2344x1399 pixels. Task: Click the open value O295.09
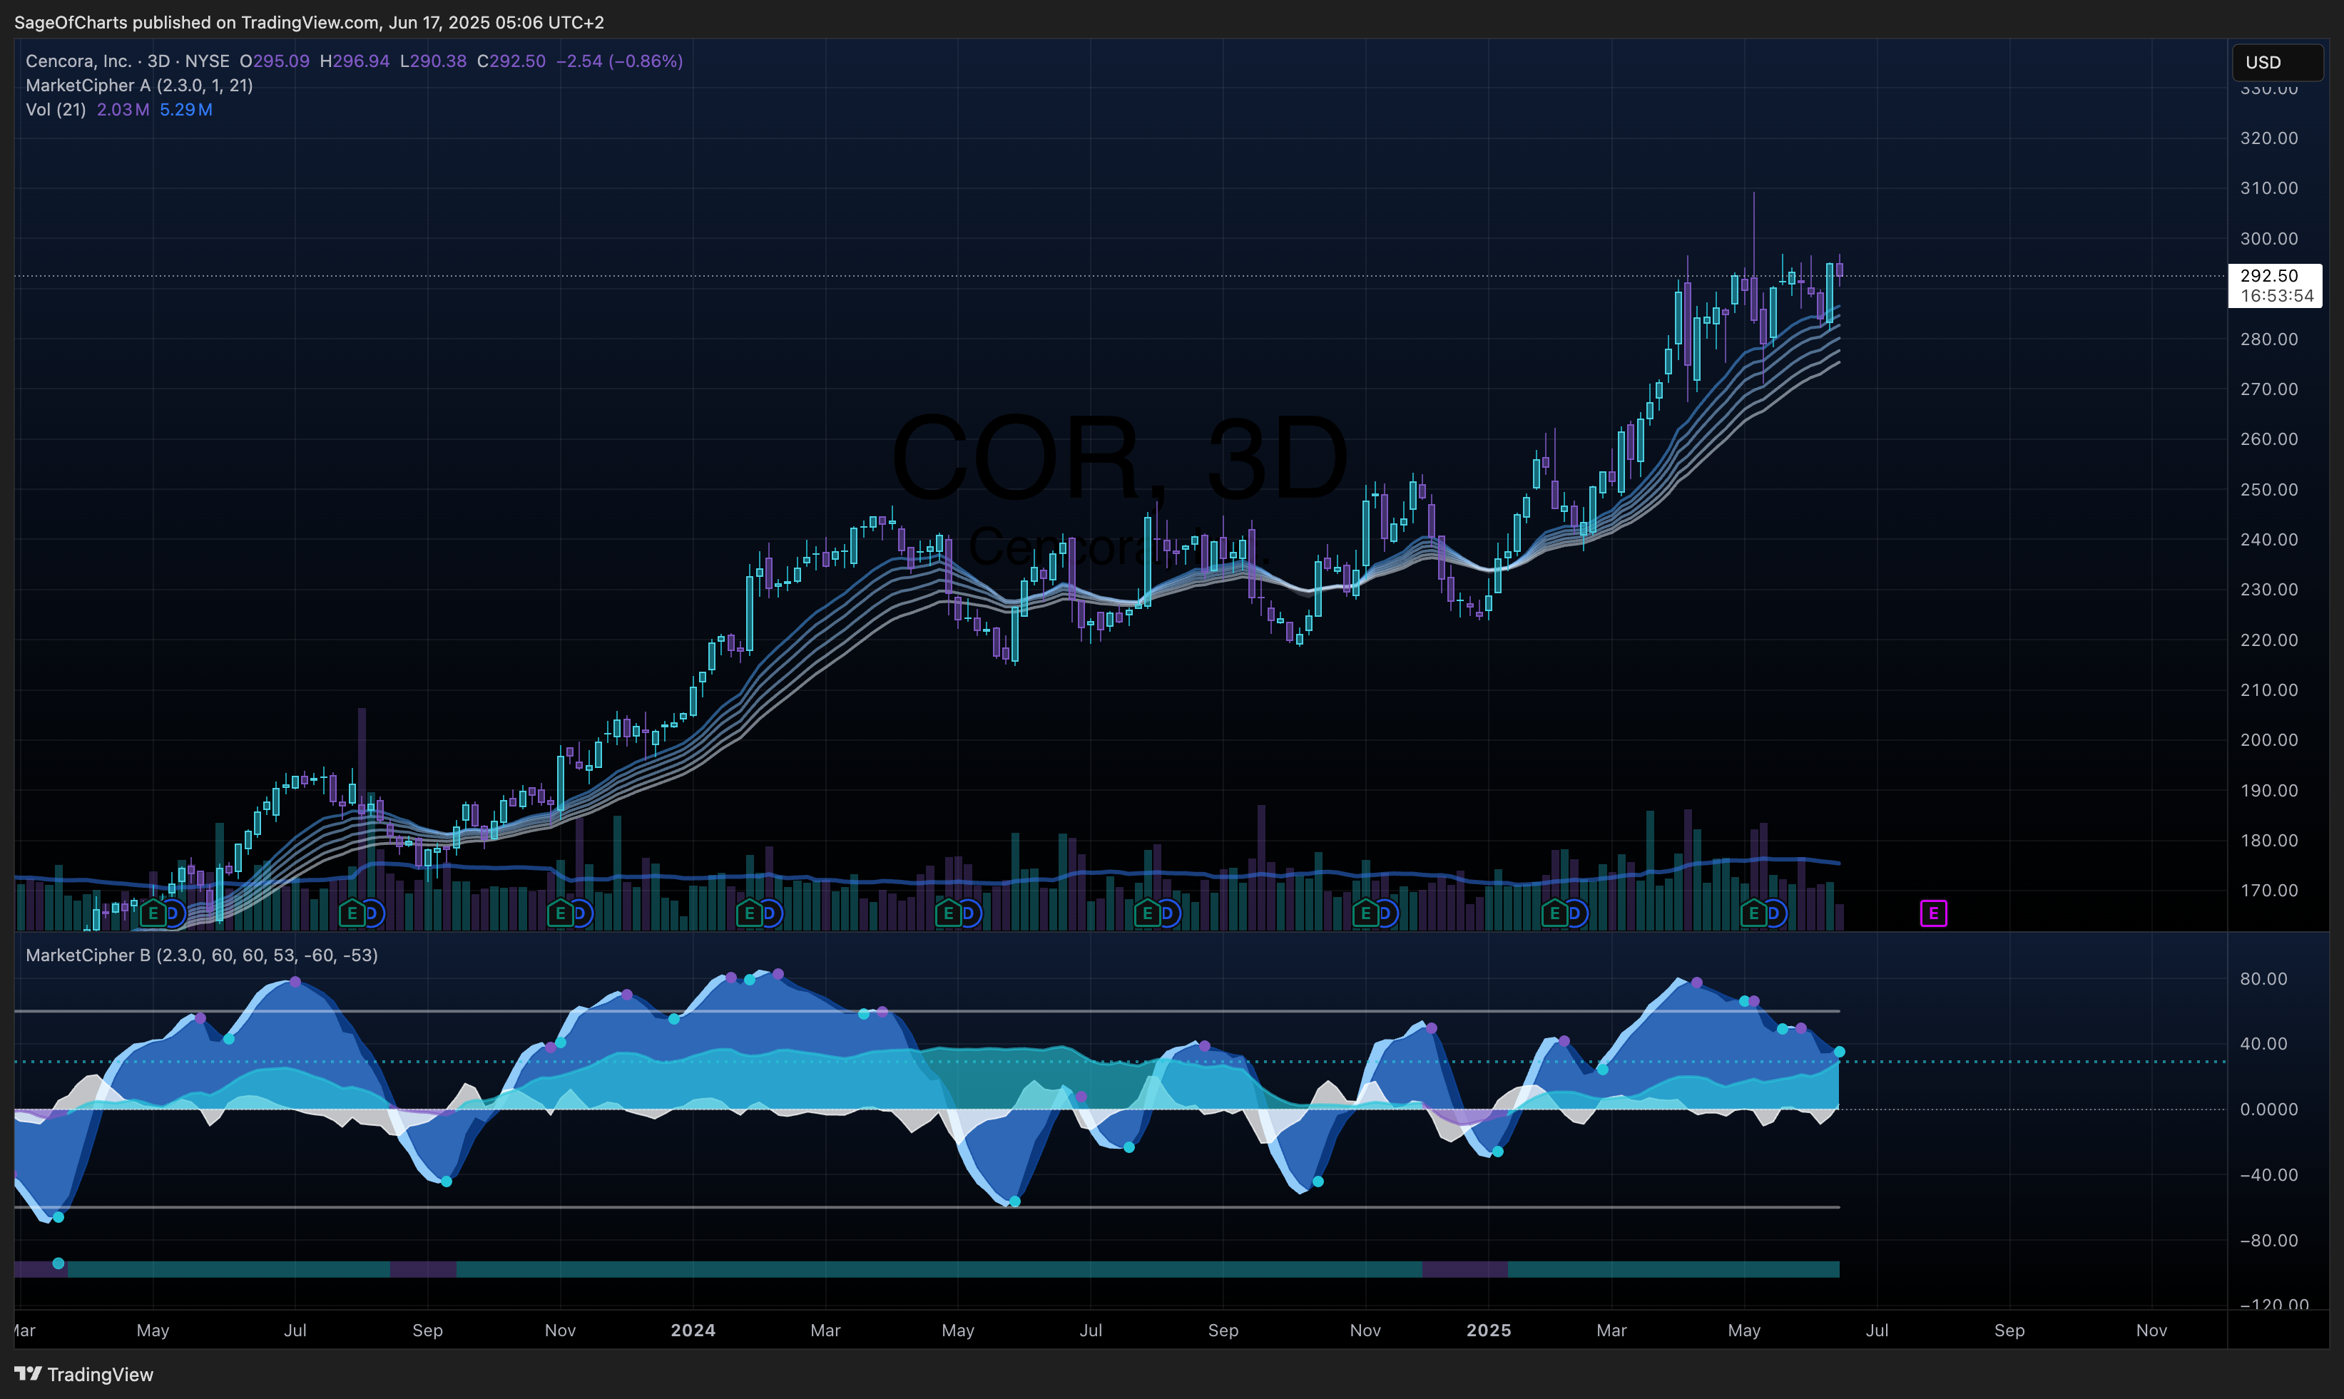click(x=275, y=61)
